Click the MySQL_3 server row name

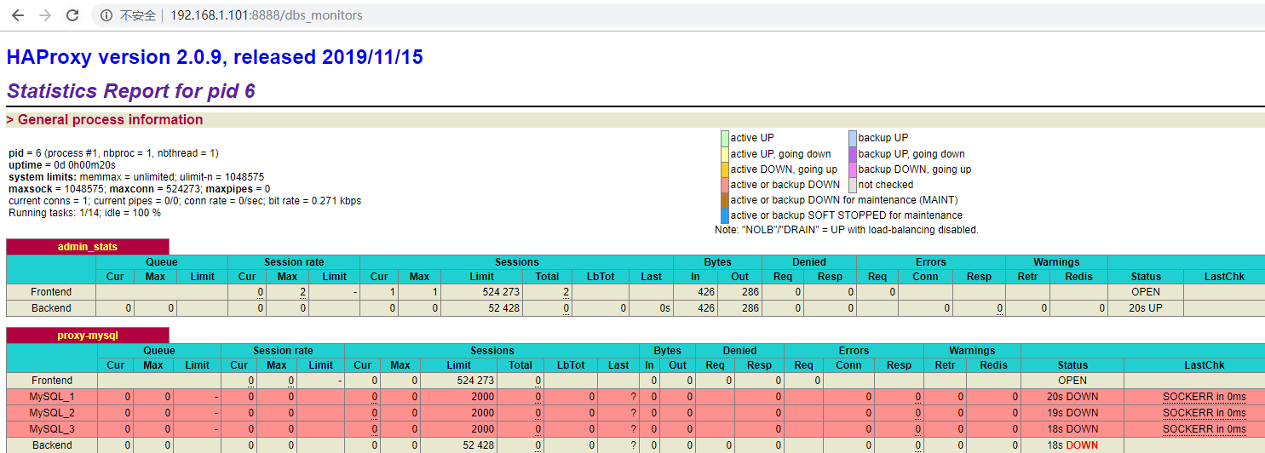52,429
